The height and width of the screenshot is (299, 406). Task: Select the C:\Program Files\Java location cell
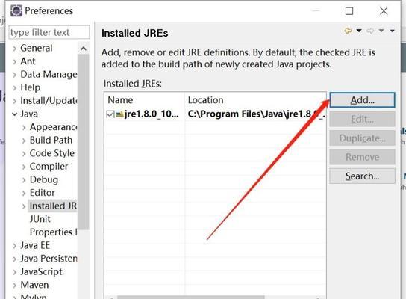(256, 114)
